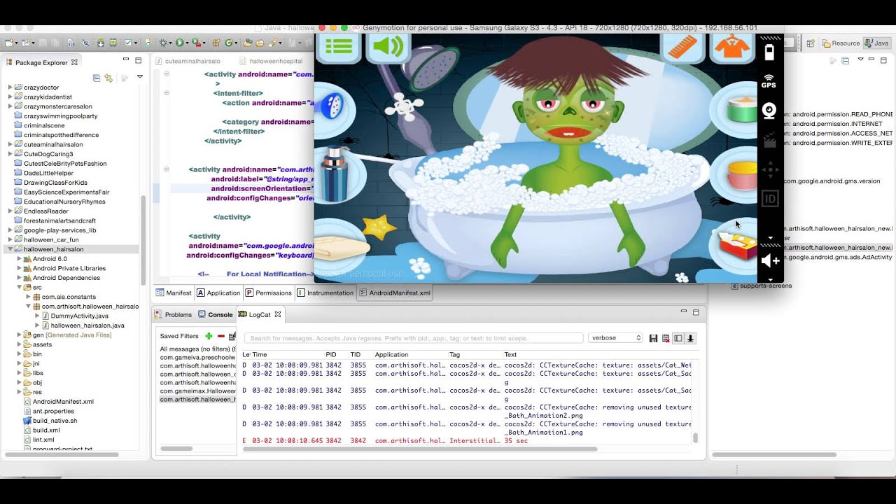
Task: Click the LogCat message search field
Action: [x=414, y=338]
